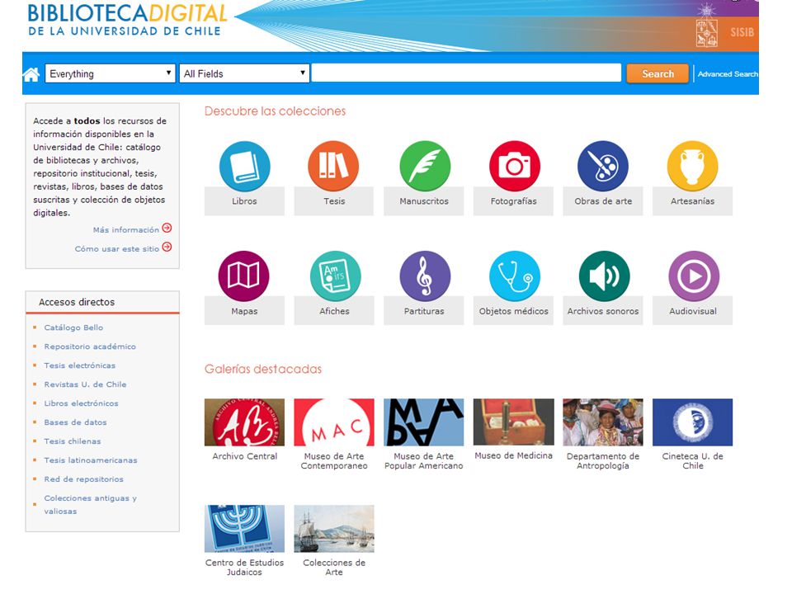Go to home via house icon

point(31,74)
